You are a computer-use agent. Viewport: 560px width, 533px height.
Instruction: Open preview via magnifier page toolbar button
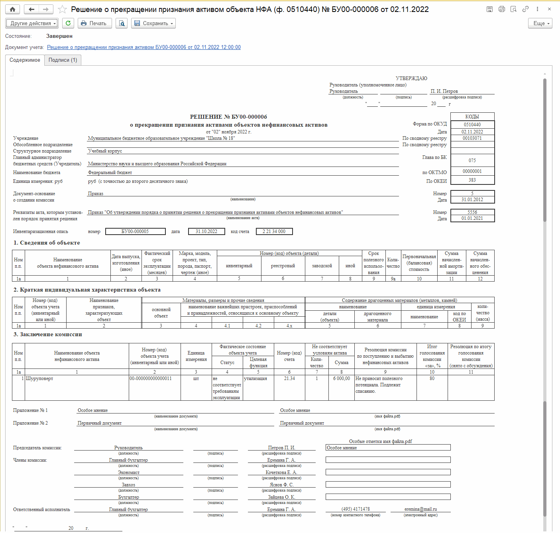pos(122,23)
